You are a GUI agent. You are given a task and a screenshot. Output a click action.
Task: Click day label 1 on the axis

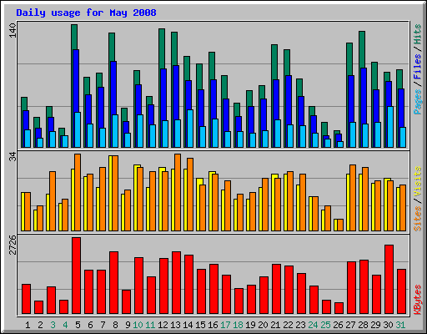[28, 325]
